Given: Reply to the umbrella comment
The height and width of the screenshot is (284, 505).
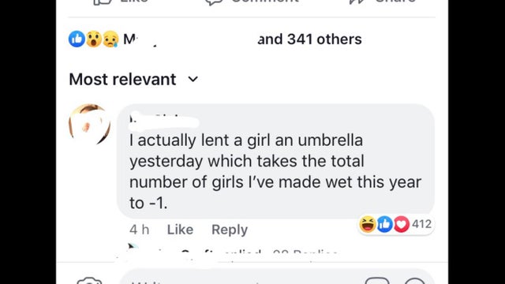Looking at the screenshot, I should point(230,230).
